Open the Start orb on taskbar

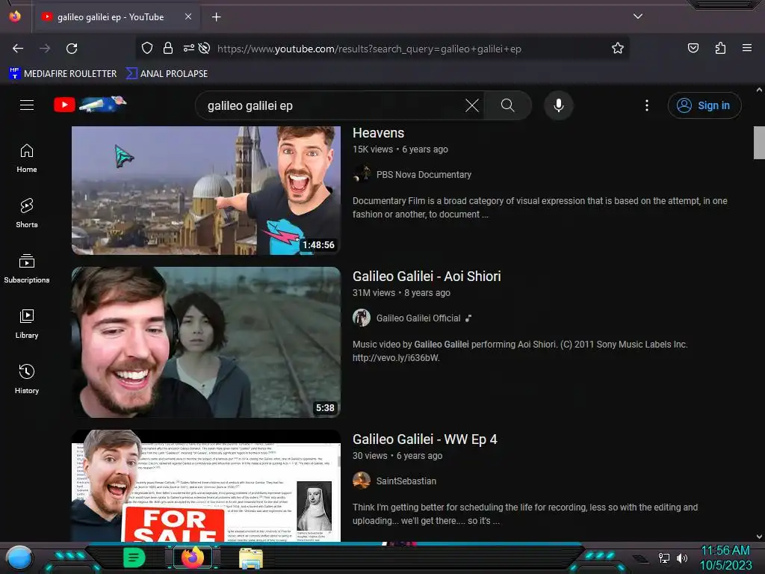tap(19, 558)
